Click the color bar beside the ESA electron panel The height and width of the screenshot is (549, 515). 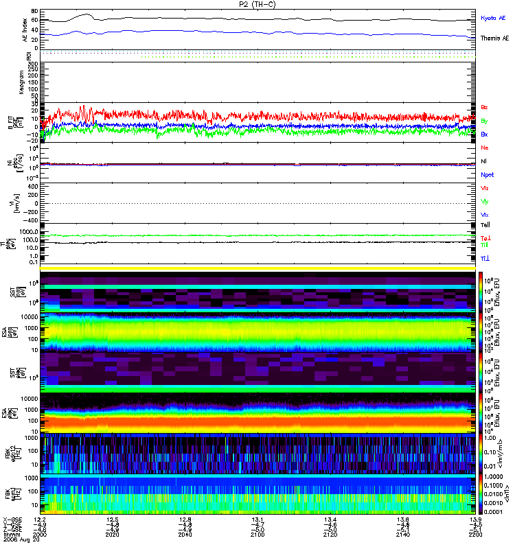tap(481, 413)
